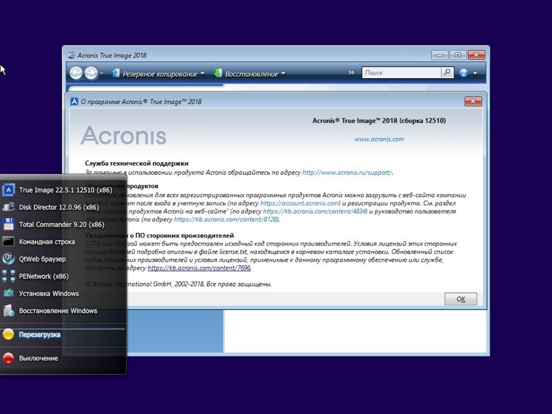Click the magnifier search button

(x=447, y=72)
